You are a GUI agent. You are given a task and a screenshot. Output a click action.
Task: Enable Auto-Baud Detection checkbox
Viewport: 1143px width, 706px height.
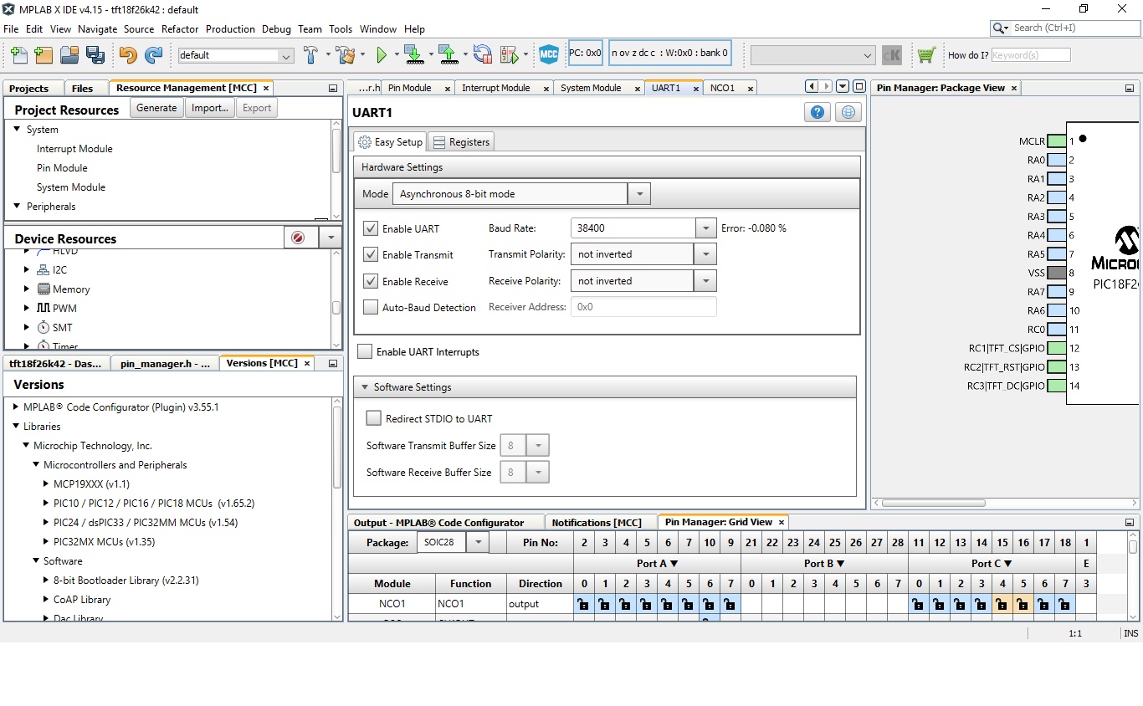point(371,307)
